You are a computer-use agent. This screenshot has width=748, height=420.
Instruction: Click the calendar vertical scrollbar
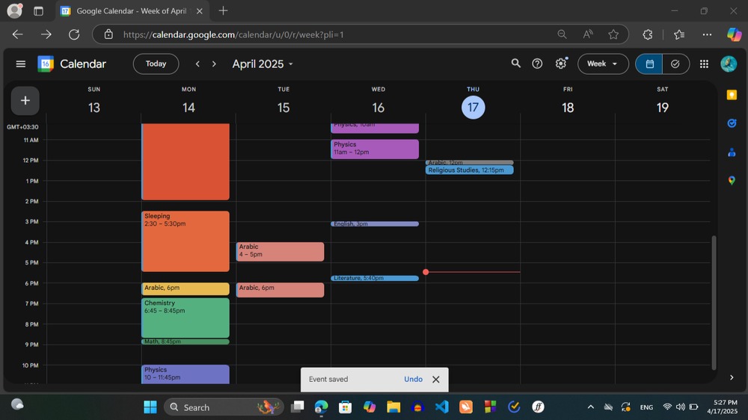tap(714, 302)
